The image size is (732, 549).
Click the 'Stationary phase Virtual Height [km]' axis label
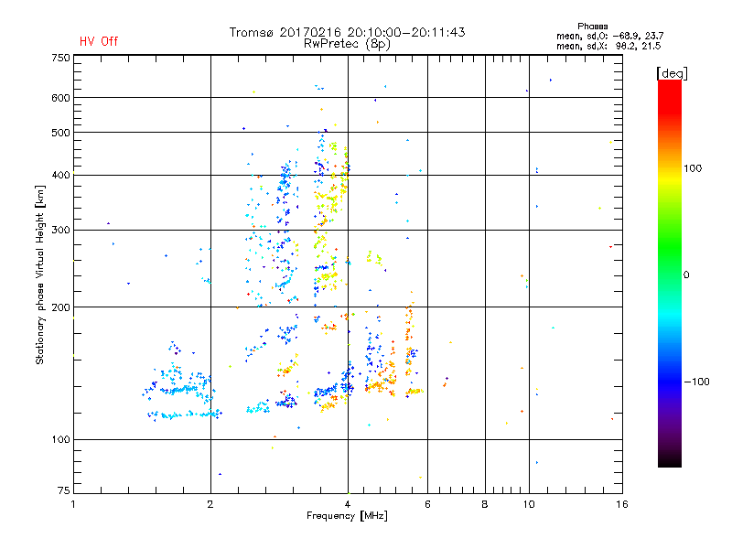(x=40, y=274)
